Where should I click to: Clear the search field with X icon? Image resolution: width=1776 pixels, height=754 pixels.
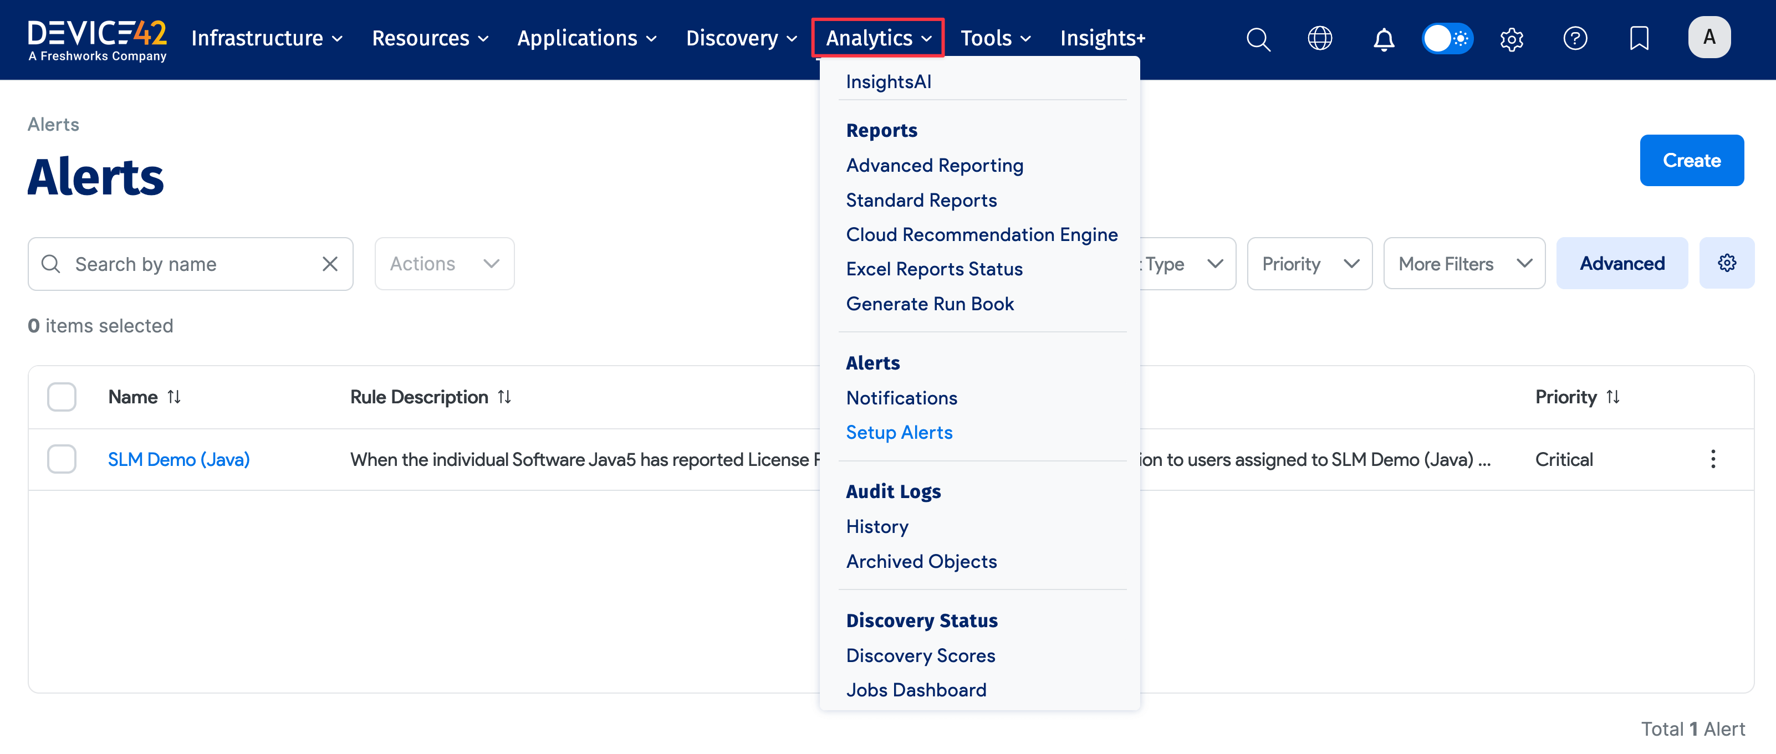(x=330, y=264)
